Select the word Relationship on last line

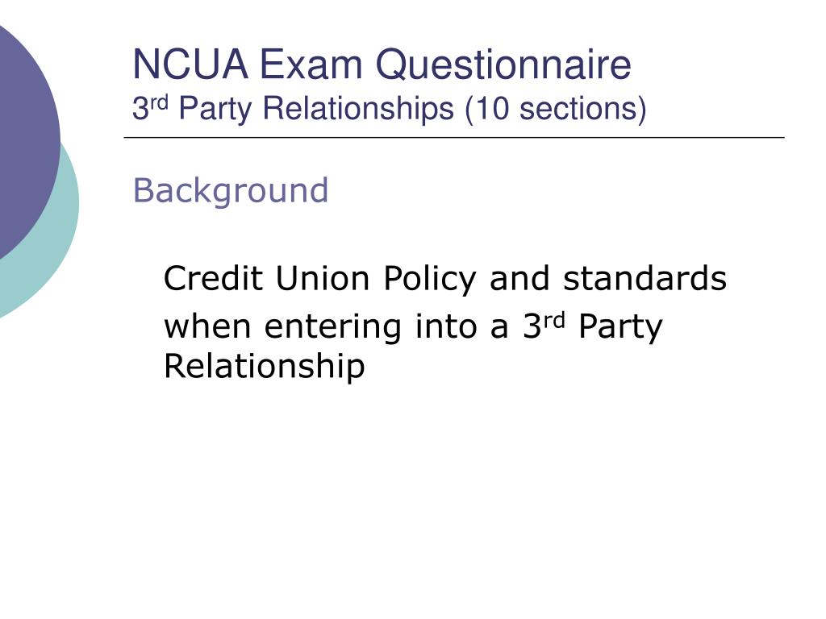click(x=264, y=367)
